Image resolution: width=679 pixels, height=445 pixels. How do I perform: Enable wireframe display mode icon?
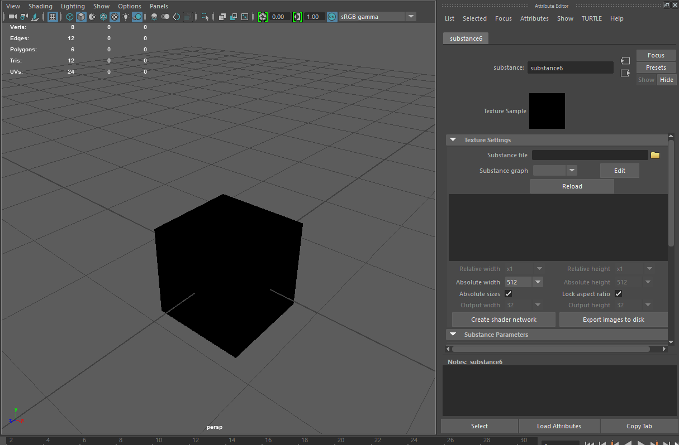69,16
